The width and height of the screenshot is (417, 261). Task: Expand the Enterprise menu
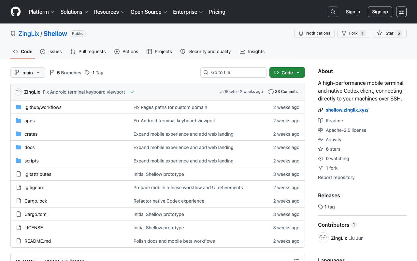pyautogui.click(x=188, y=12)
